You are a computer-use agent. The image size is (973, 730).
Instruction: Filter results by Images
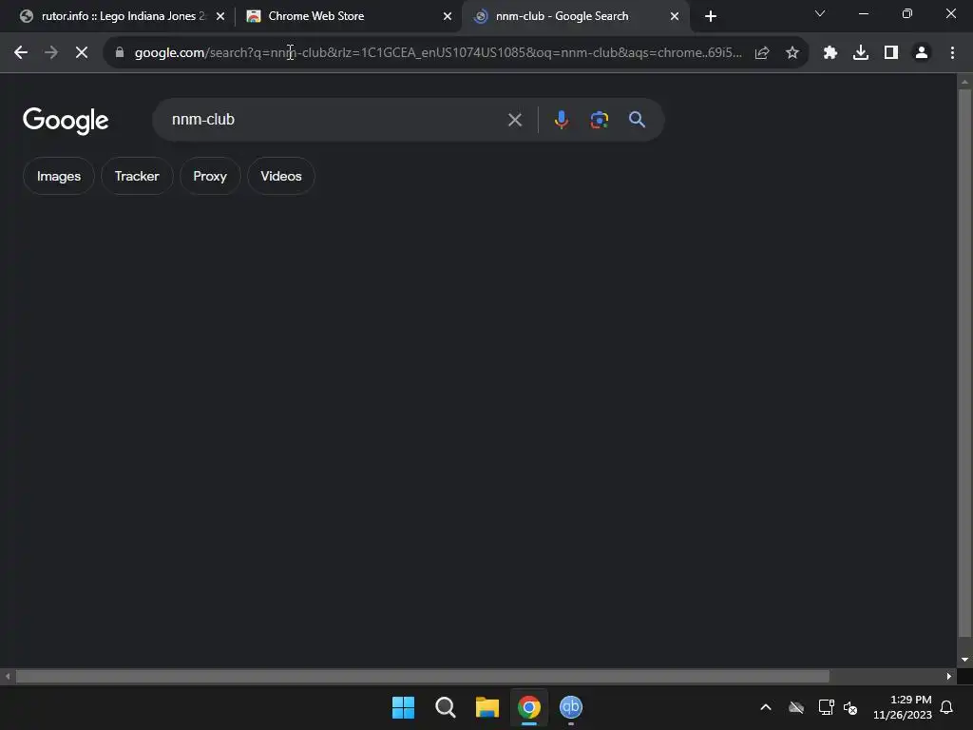click(x=58, y=176)
